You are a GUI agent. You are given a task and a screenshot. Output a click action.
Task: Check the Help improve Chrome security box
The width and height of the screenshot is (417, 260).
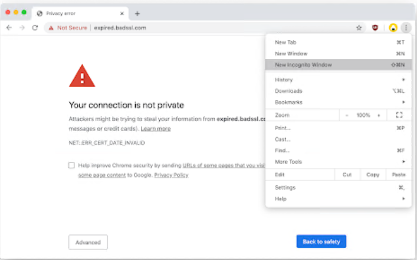pyautogui.click(x=71, y=166)
